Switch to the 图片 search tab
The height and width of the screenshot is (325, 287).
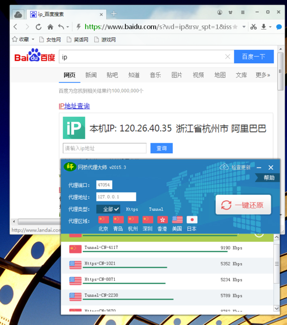pyautogui.click(x=177, y=75)
